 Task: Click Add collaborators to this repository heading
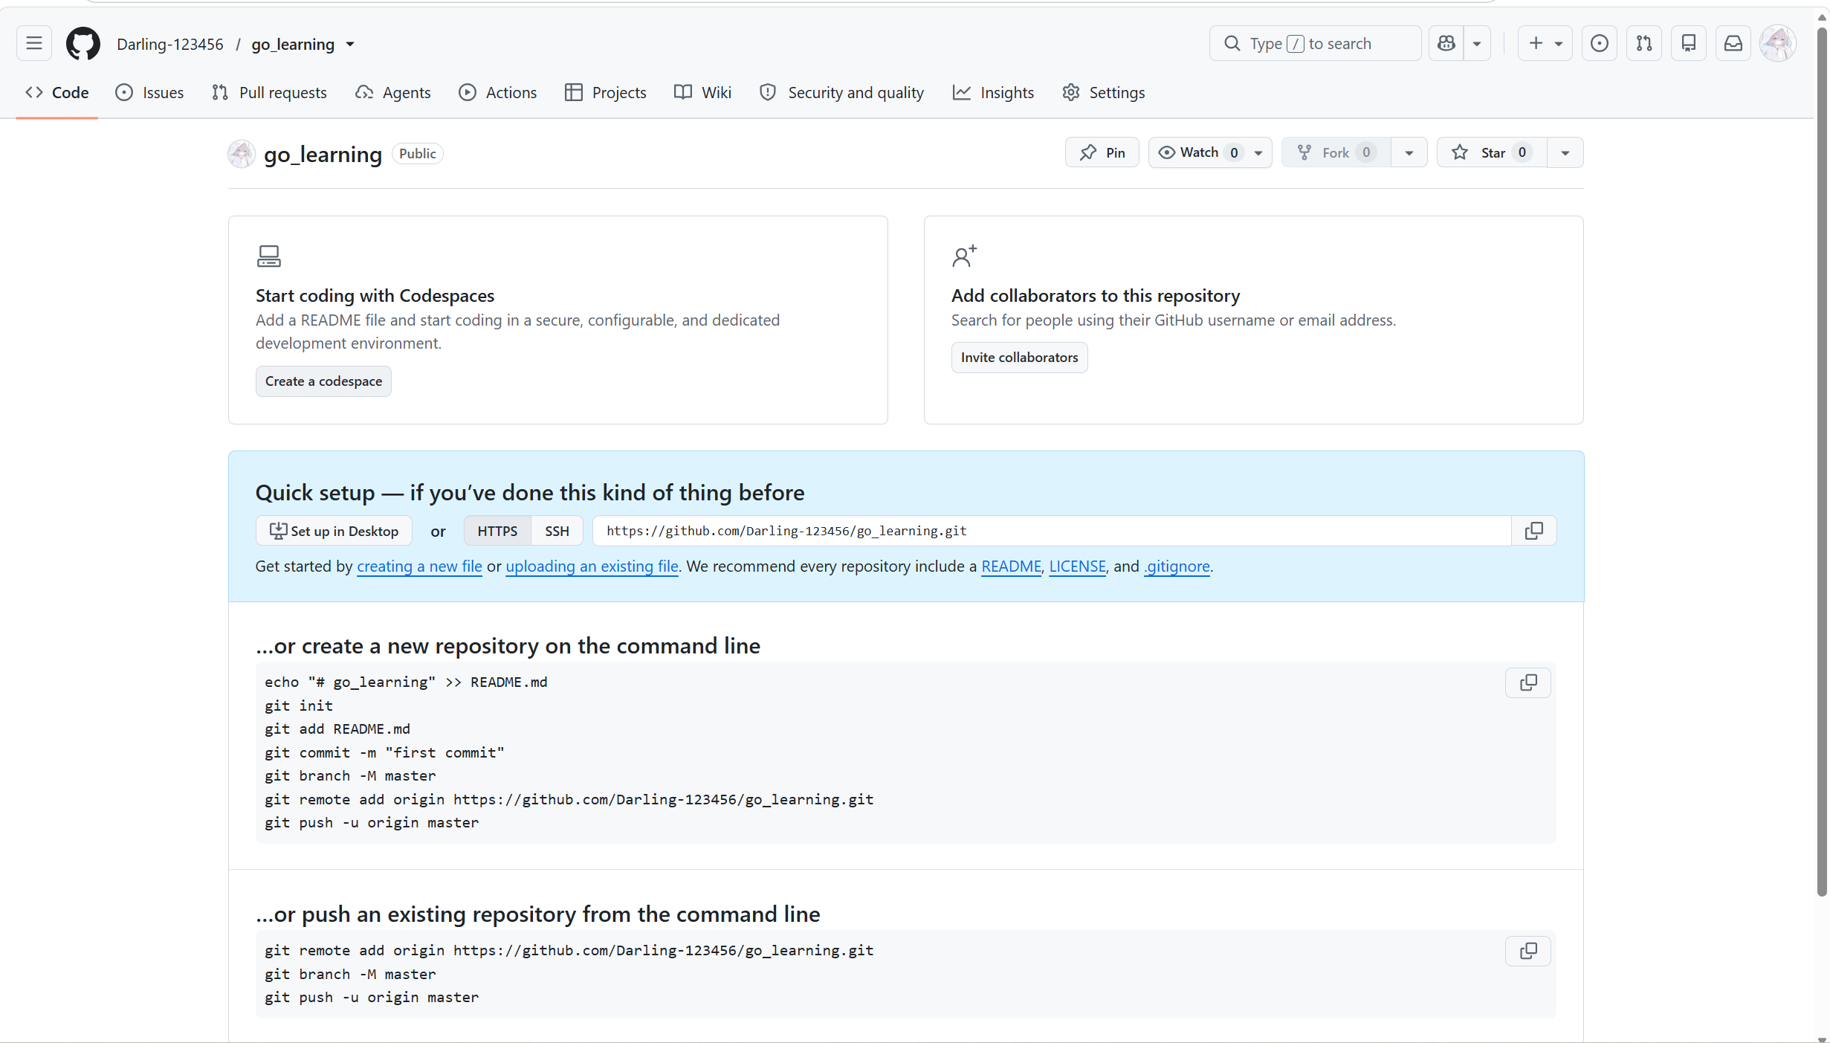[x=1096, y=296]
